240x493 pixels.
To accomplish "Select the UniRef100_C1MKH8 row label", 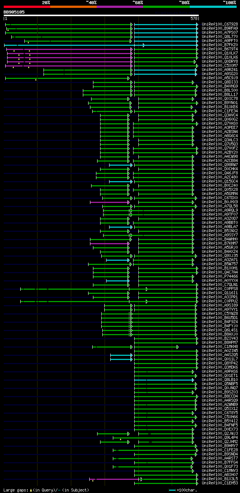I will point(220,346).
